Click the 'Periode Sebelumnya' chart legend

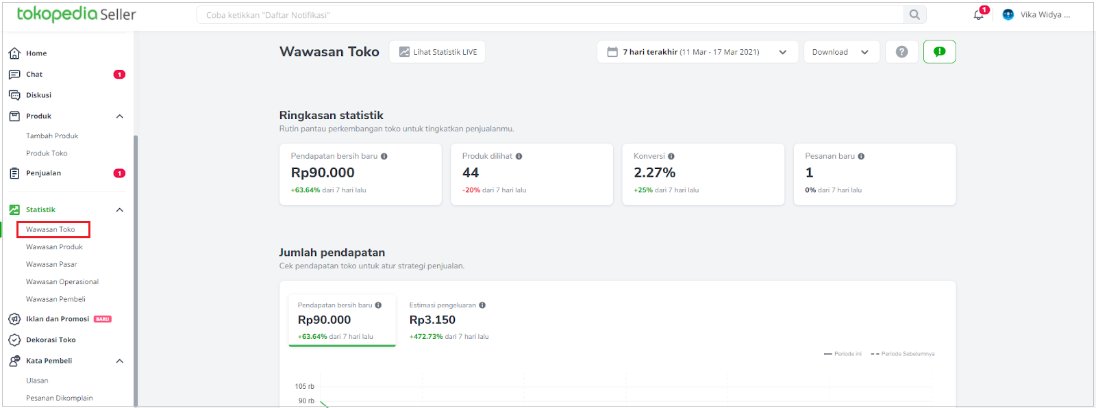click(903, 354)
